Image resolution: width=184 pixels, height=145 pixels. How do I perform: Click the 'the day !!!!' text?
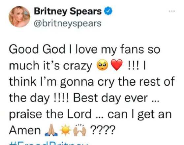[40, 98]
